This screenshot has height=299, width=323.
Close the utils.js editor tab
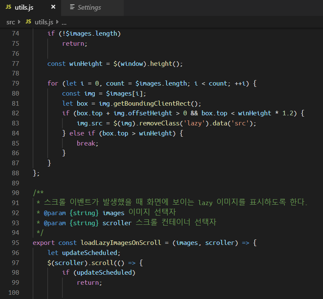(53, 7)
